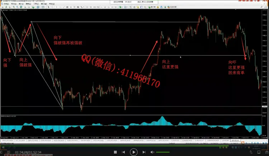The width and height of the screenshot is (269, 156).
Task: Select the '向上 这里更强' chart label
Action: coord(170,64)
